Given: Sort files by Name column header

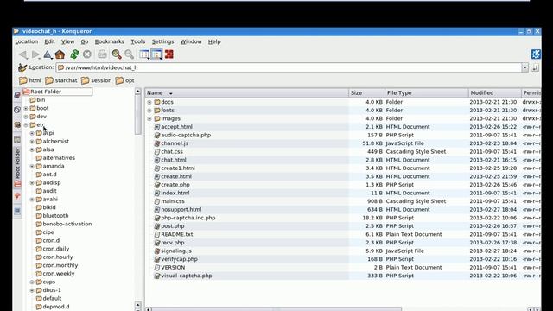Looking at the screenshot, I should click(x=246, y=92).
